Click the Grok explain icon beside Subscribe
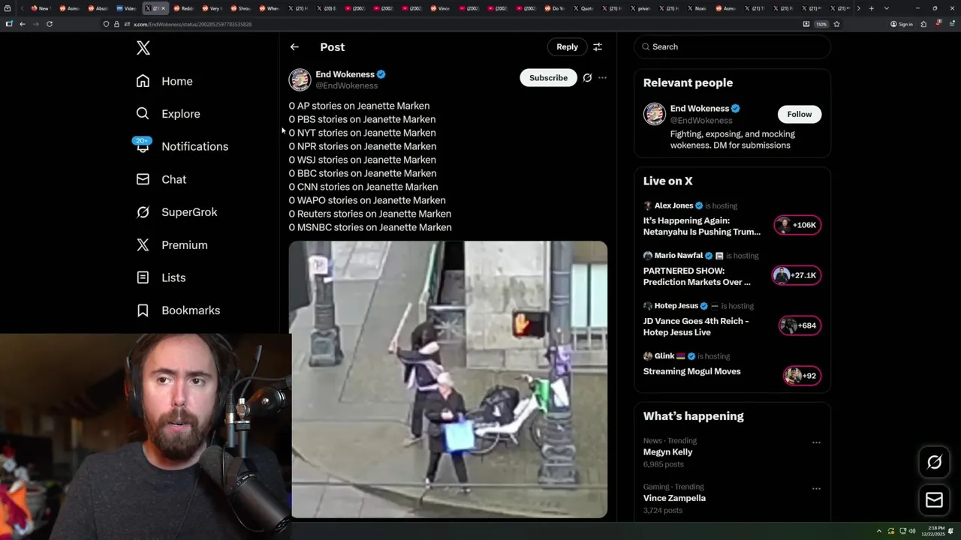 pos(587,78)
